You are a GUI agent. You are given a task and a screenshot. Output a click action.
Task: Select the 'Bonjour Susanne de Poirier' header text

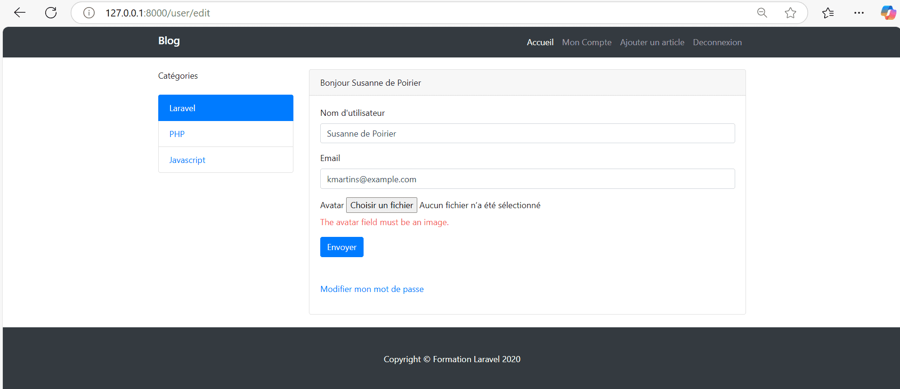point(371,83)
